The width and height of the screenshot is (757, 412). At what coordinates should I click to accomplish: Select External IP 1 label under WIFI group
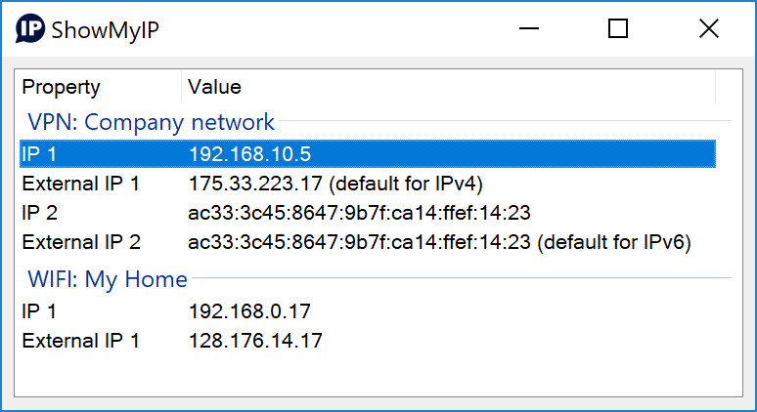[81, 341]
